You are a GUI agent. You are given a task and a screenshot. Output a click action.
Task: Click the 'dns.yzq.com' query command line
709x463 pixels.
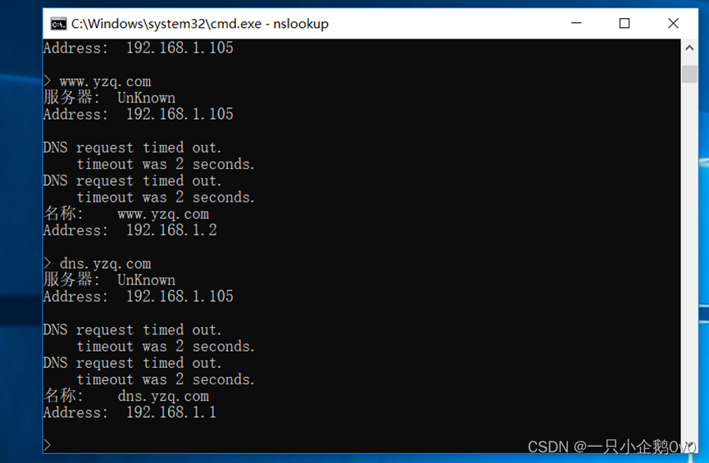coord(98,264)
